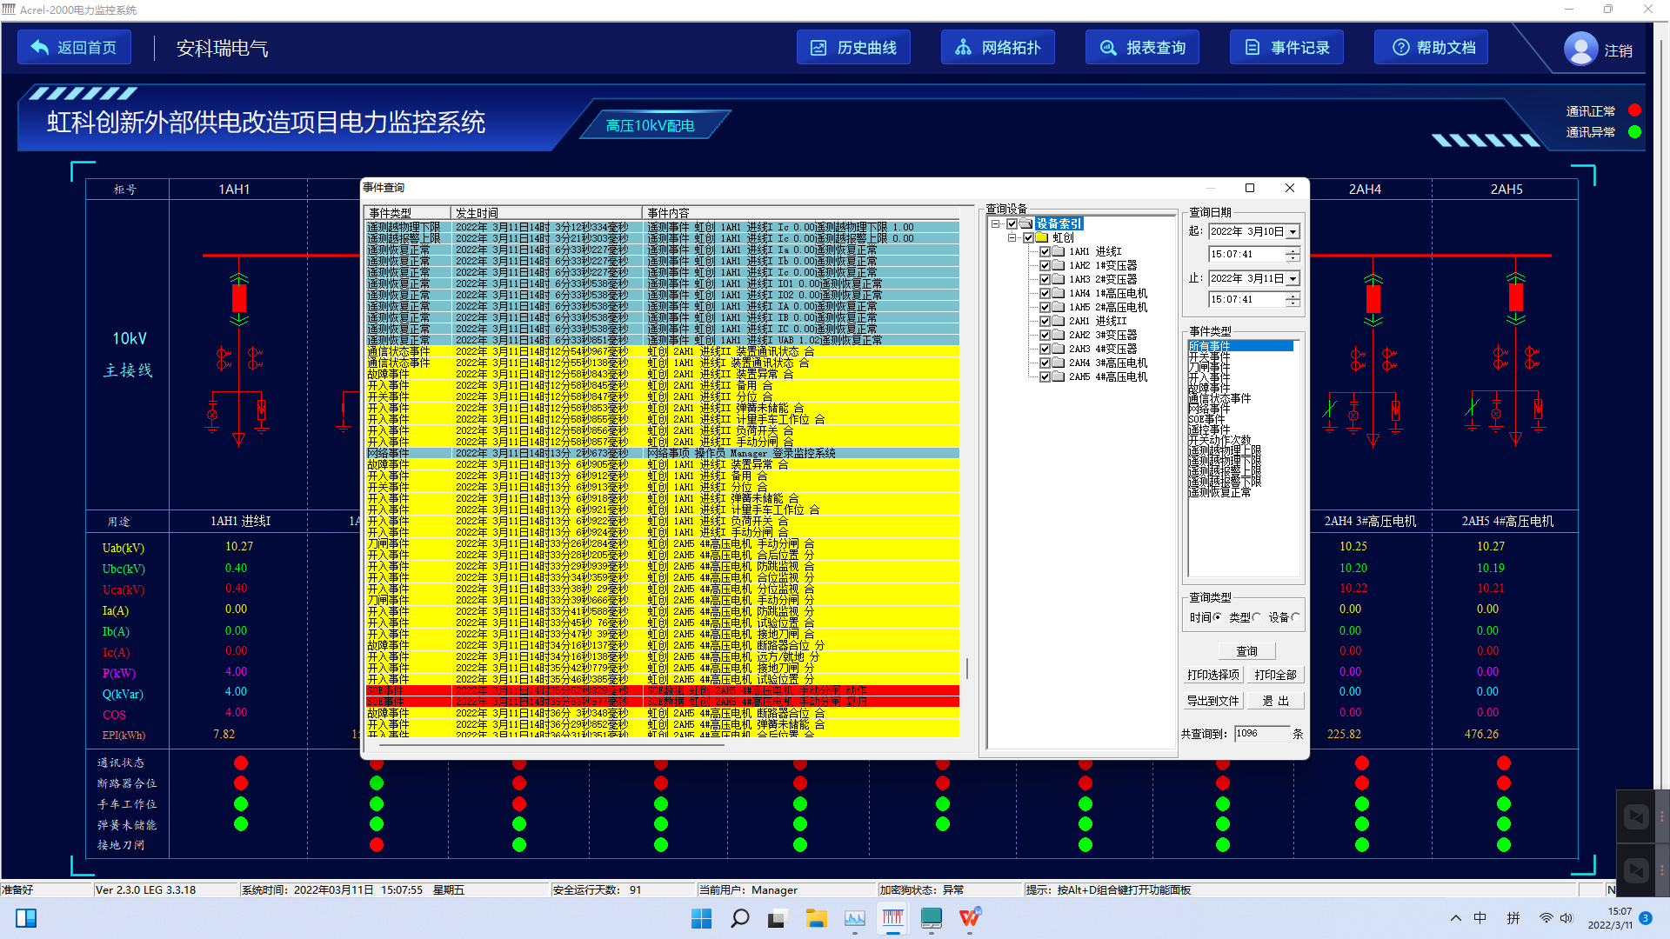
Task: Click the 帮助文档 question mark icon
Action: [1400, 48]
